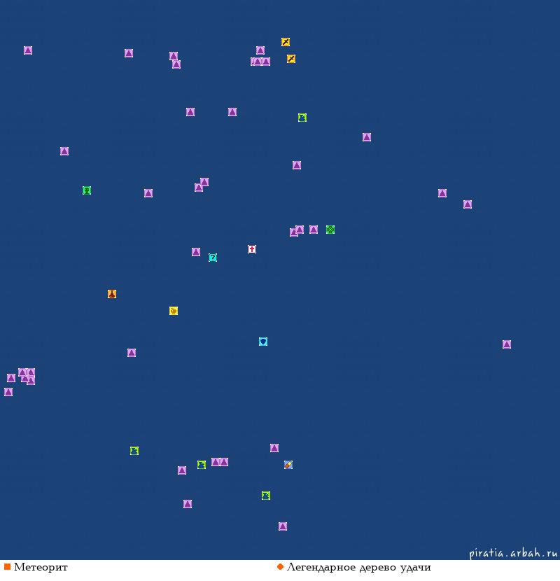The width and height of the screenshot is (560, 581).
Task: Click the lower yellow sword marker
Action: [x=291, y=59]
